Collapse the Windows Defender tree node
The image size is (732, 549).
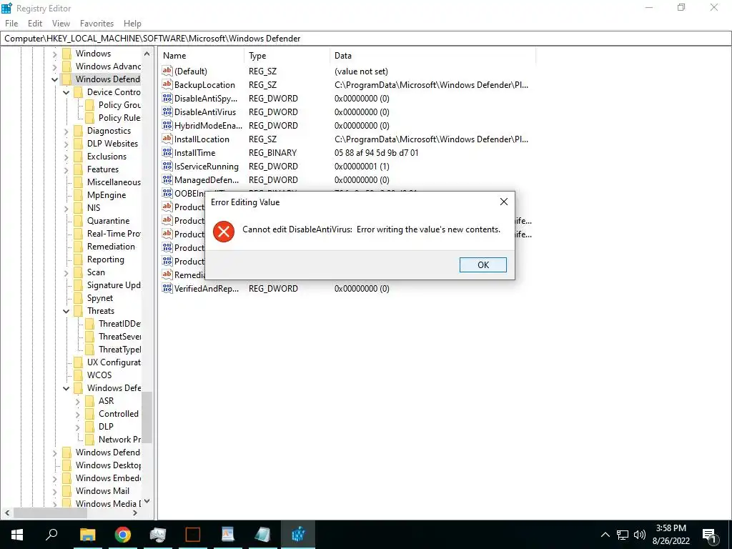54,79
